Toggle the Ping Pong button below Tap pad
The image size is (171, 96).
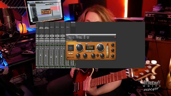click(71, 54)
